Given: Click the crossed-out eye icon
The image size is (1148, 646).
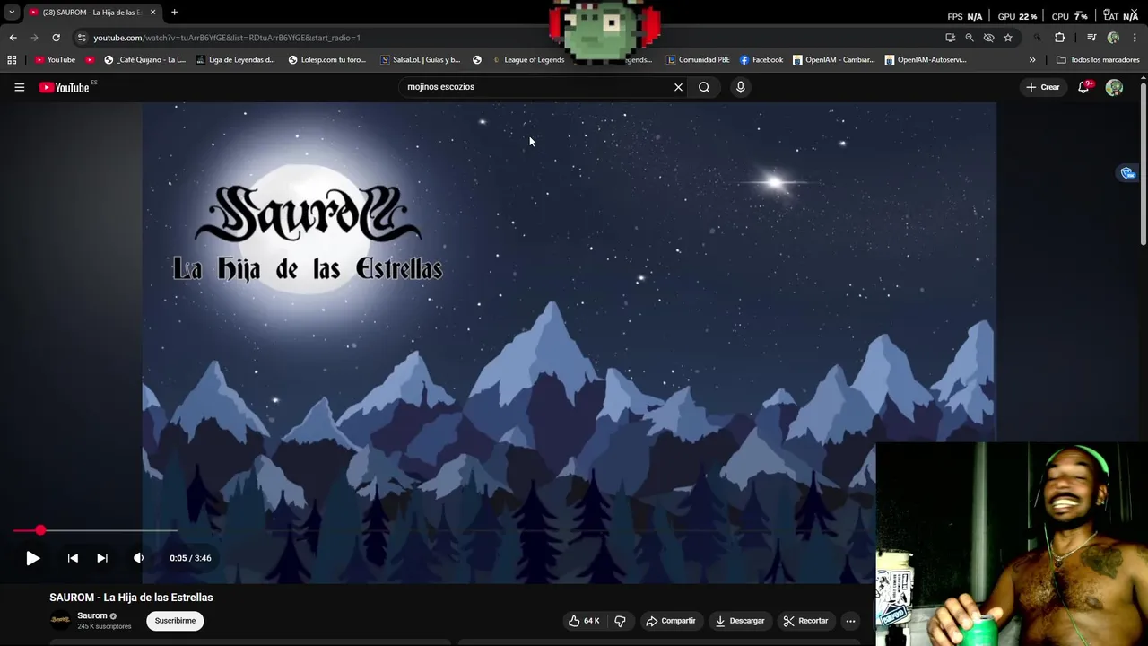Looking at the screenshot, I should pyautogui.click(x=988, y=38).
